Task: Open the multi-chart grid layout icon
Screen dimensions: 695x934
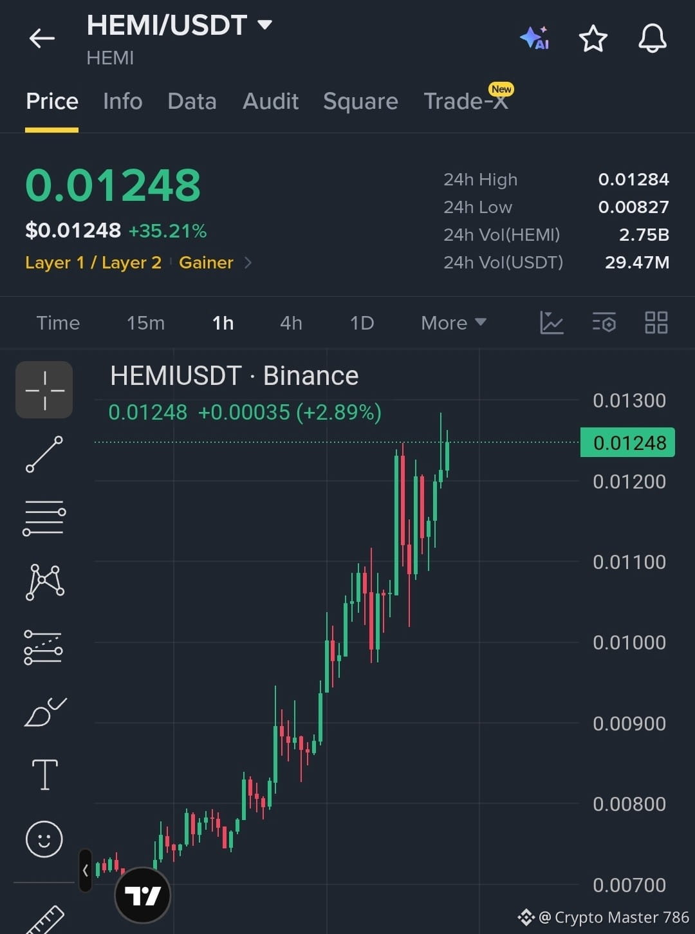Action: tap(656, 322)
